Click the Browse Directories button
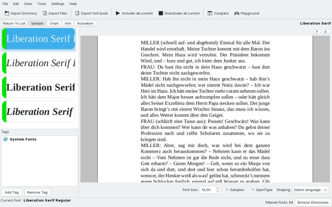 click(x=313, y=202)
